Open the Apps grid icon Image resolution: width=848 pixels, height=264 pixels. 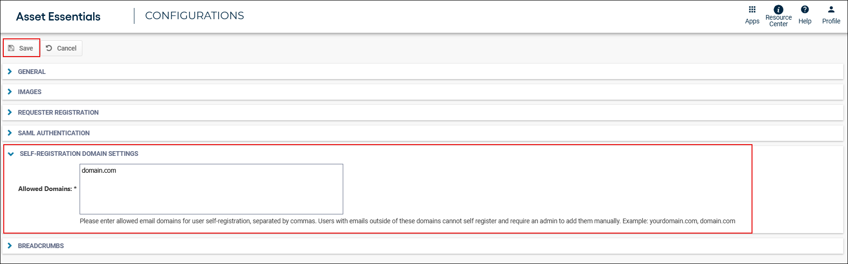click(x=752, y=9)
